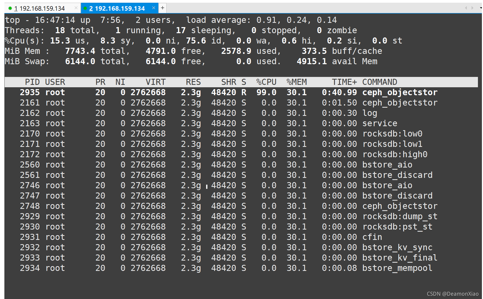
Task: Close the first session tab
Action: coord(76,8)
